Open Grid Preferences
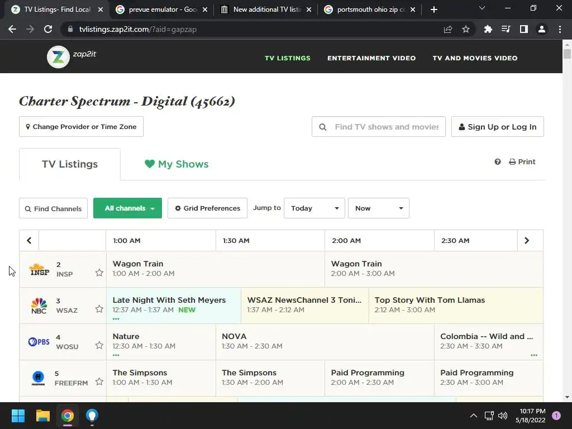 coord(208,208)
